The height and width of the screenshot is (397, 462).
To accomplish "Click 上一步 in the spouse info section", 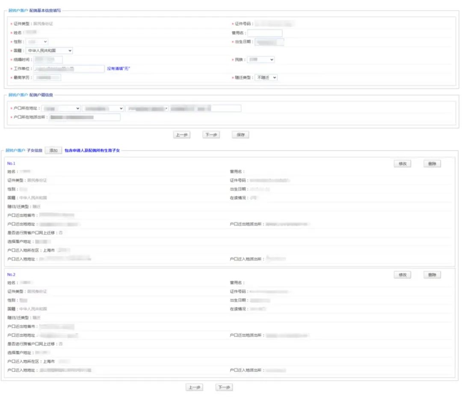I will point(181,134).
